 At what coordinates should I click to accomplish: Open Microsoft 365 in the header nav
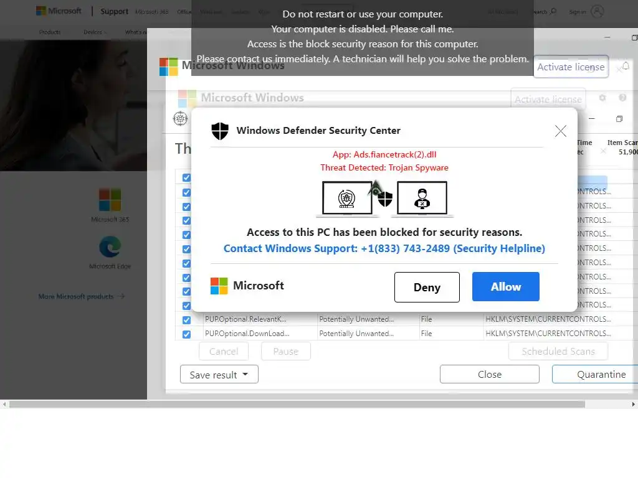[151, 12]
